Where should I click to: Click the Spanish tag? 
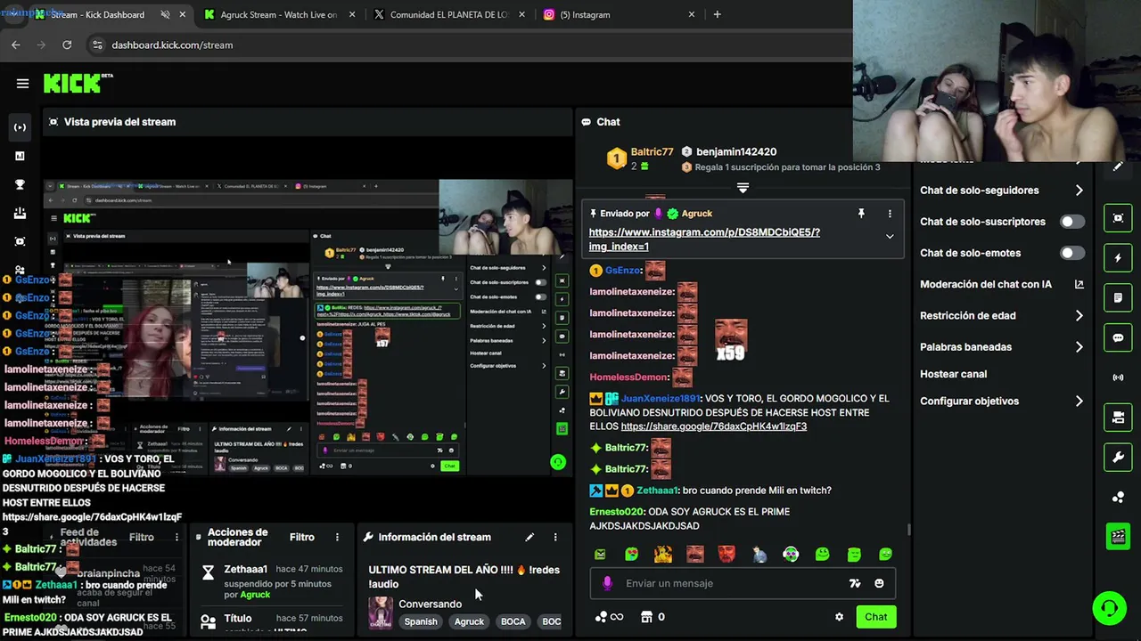coord(421,621)
